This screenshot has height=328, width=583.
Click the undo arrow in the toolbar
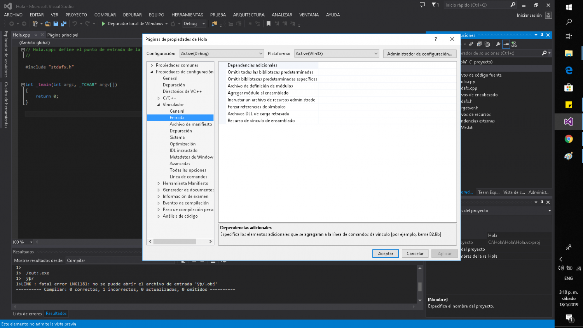[x=75, y=24]
